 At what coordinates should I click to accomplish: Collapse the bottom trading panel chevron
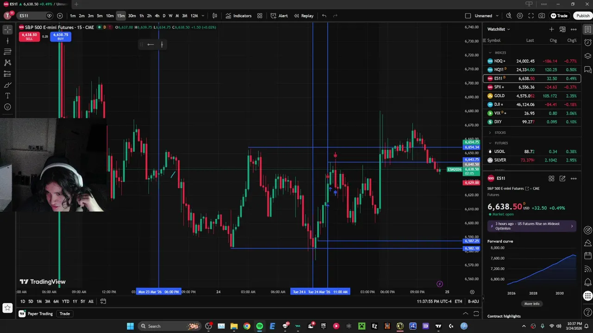click(466, 314)
